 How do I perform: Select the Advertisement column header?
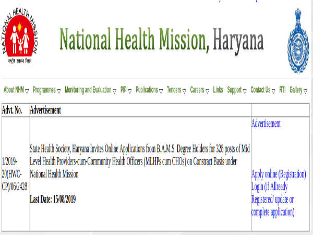(45, 110)
